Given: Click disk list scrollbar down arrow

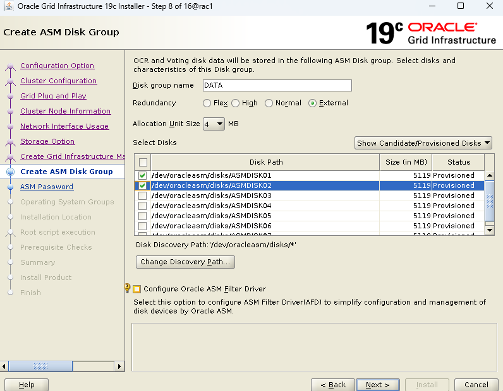Looking at the screenshot, I should [x=490, y=230].
